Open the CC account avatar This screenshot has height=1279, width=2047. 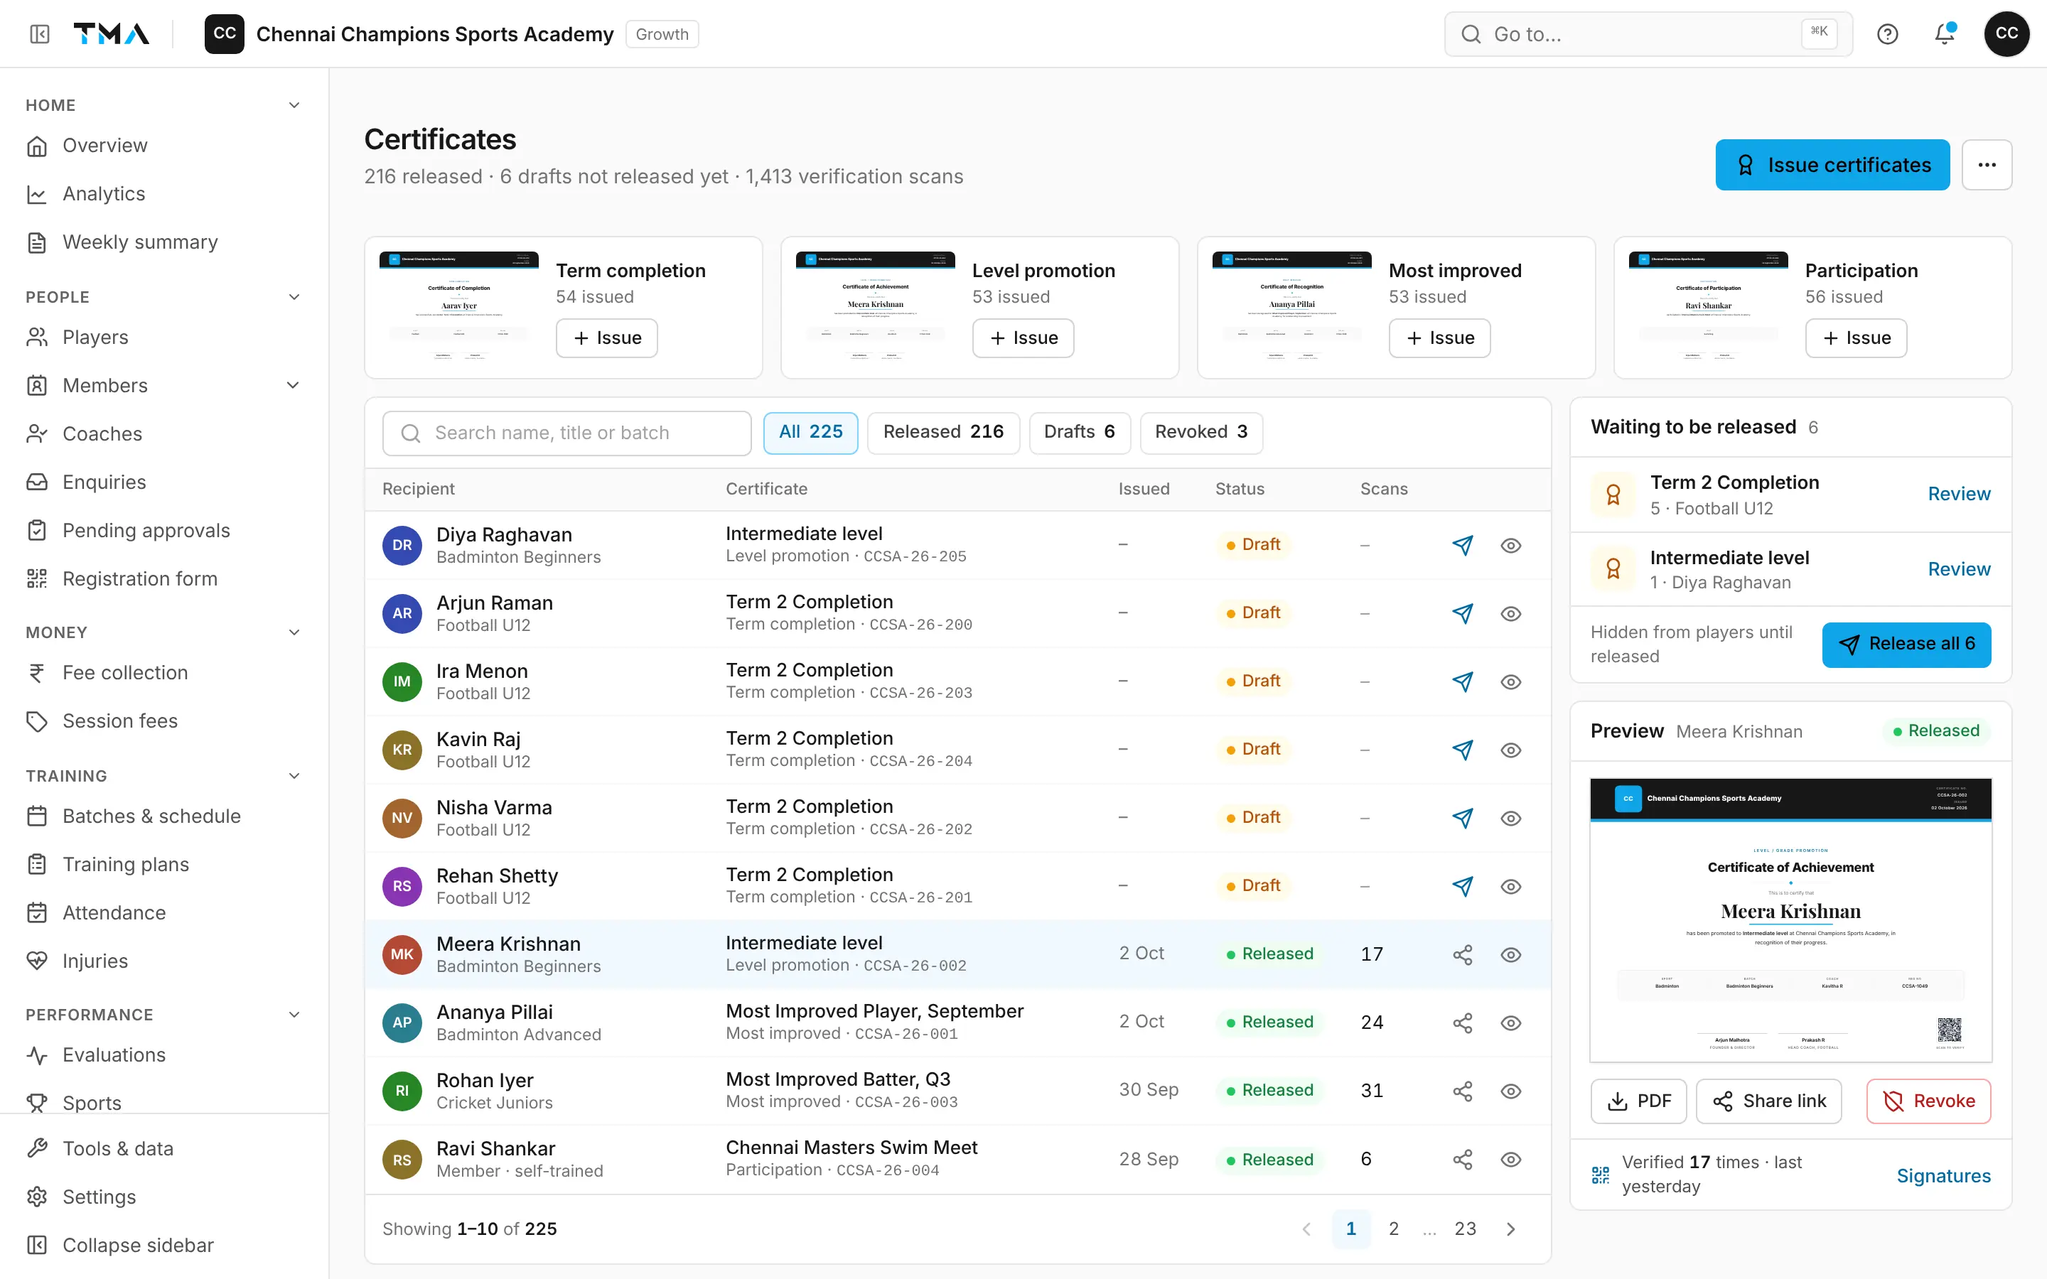pyautogui.click(x=2006, y=34)
